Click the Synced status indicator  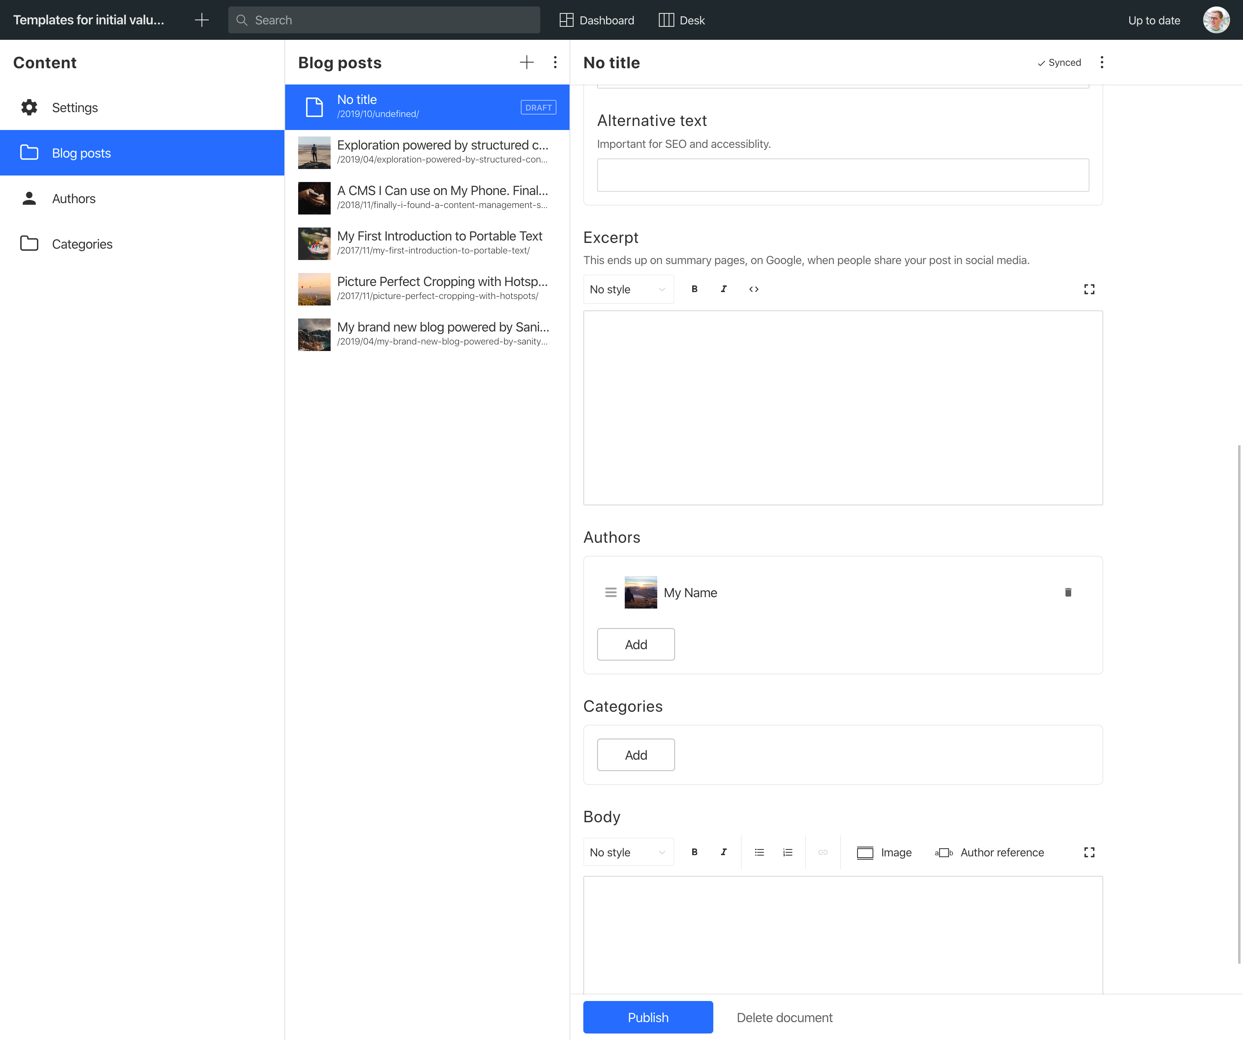(x=1059, y=62)
